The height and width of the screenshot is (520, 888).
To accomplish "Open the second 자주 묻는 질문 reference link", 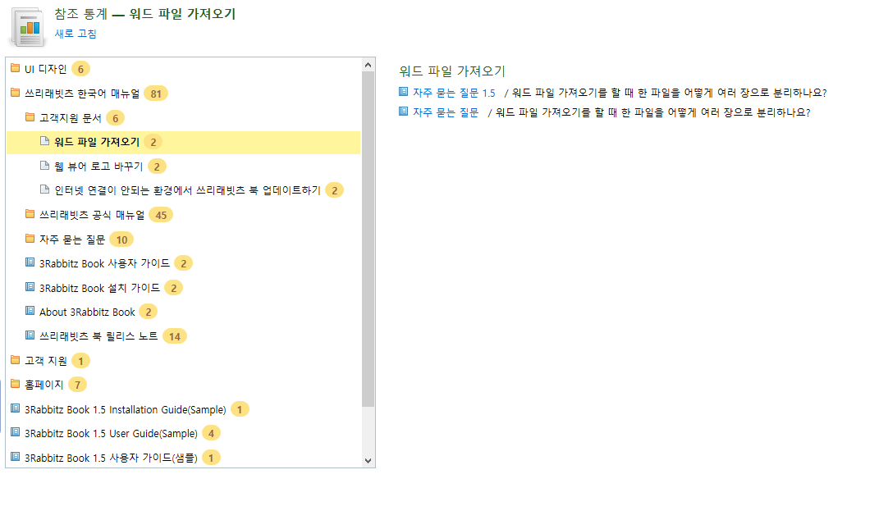I will (x=445, y=112).
